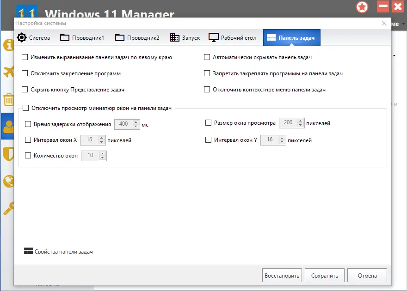The image size is (407, 291).
Task: Open the Information section in main sidebar
Action: pyautogui.click(x=9, y=44)
